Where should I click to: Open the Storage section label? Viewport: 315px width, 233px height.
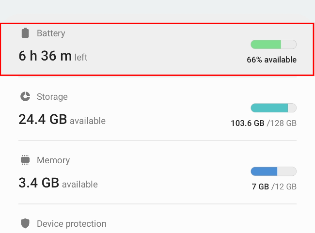pos(52,97)
